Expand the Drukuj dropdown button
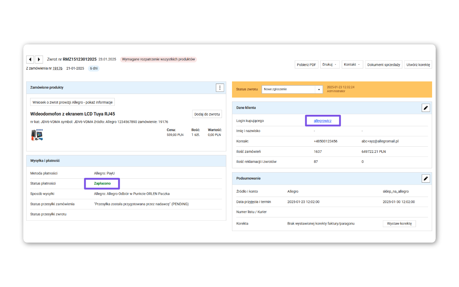The height and width of the screenshot is (287, 459). coord(330,65)
